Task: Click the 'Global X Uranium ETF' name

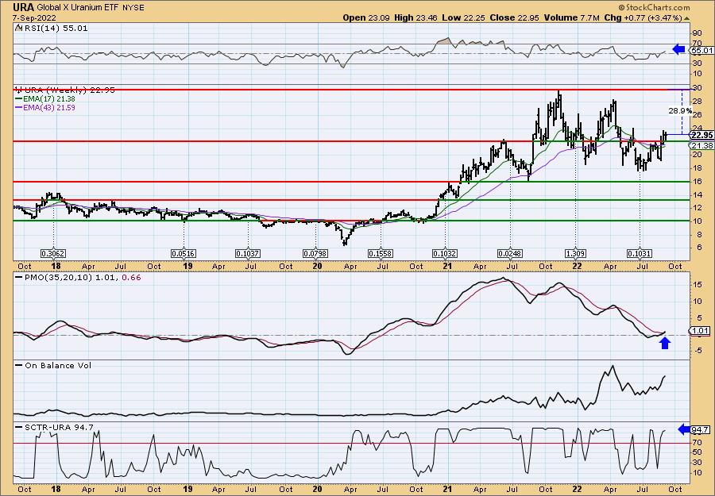Action: pos(79,8)
